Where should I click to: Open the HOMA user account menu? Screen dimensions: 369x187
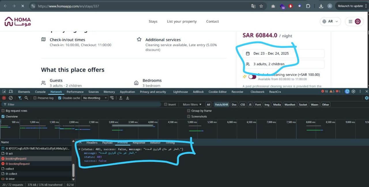coord(354,22)
